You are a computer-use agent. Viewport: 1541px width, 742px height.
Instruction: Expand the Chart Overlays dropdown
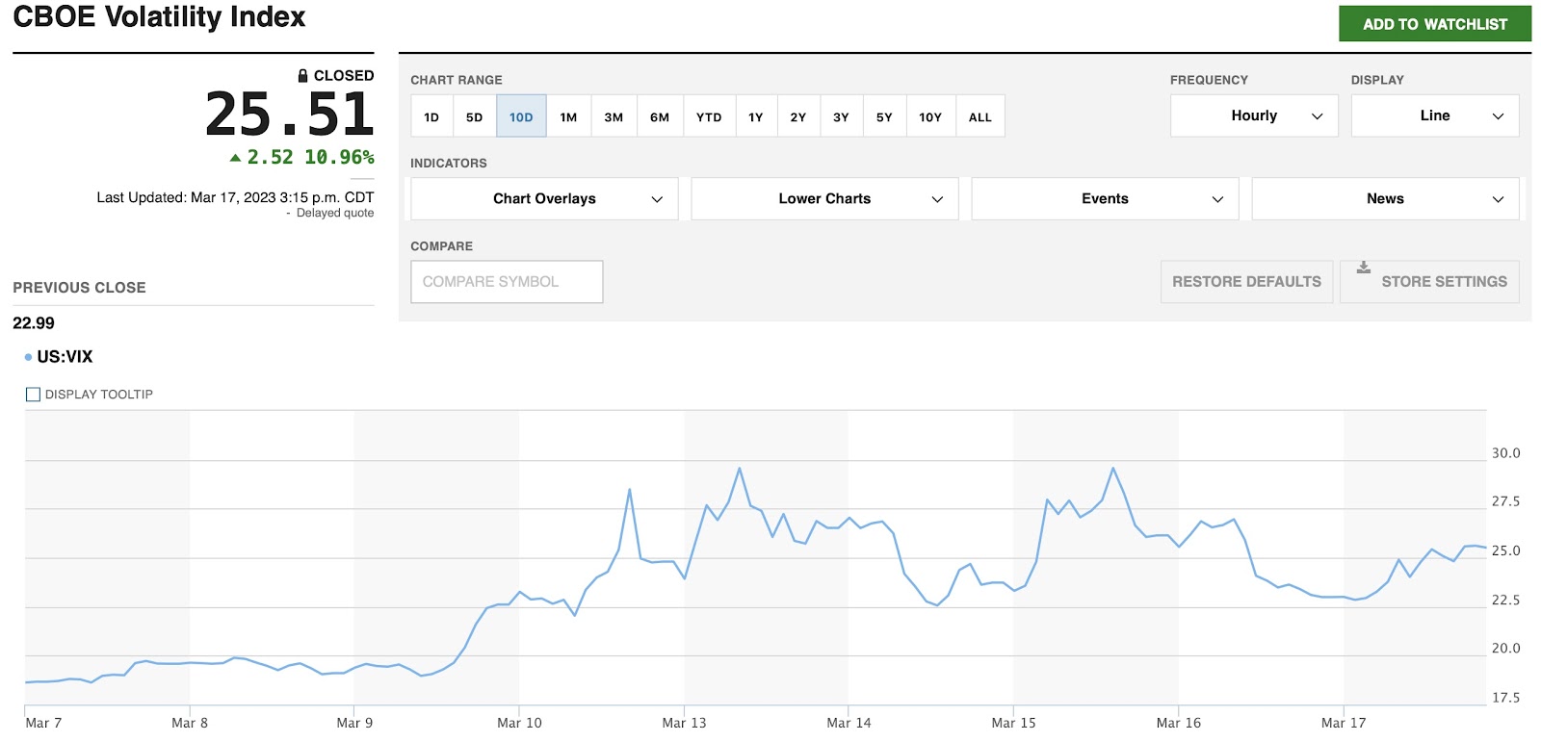tap(544, 198)
